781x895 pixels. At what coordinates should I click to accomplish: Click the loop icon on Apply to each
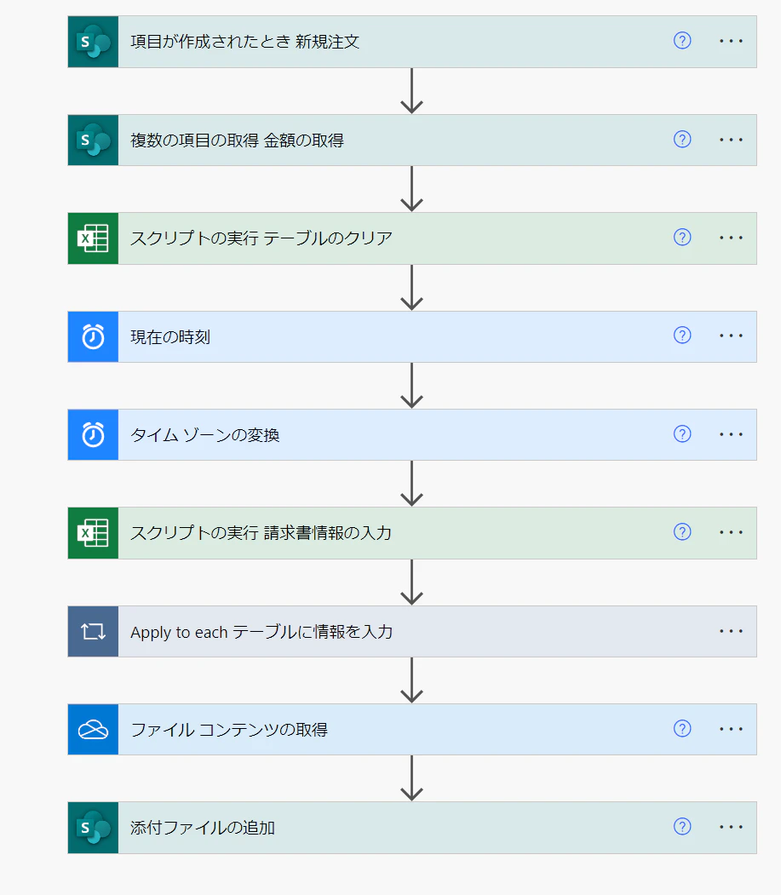click(93, 631)
